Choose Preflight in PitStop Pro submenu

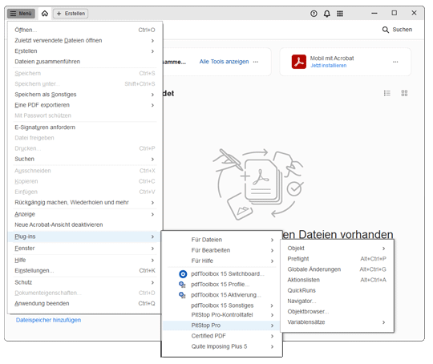(x=337, y=258)
